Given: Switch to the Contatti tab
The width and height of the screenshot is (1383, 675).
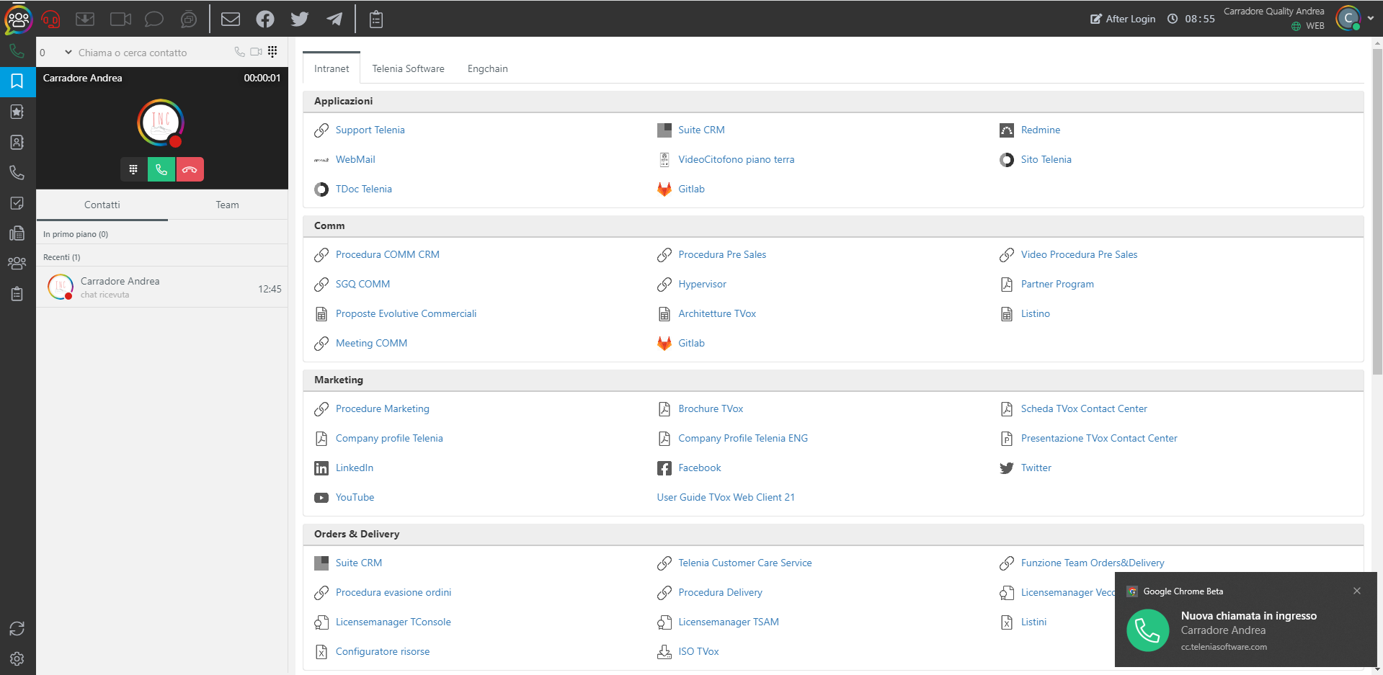Looking at the screenshot, I should coord(102,205).
